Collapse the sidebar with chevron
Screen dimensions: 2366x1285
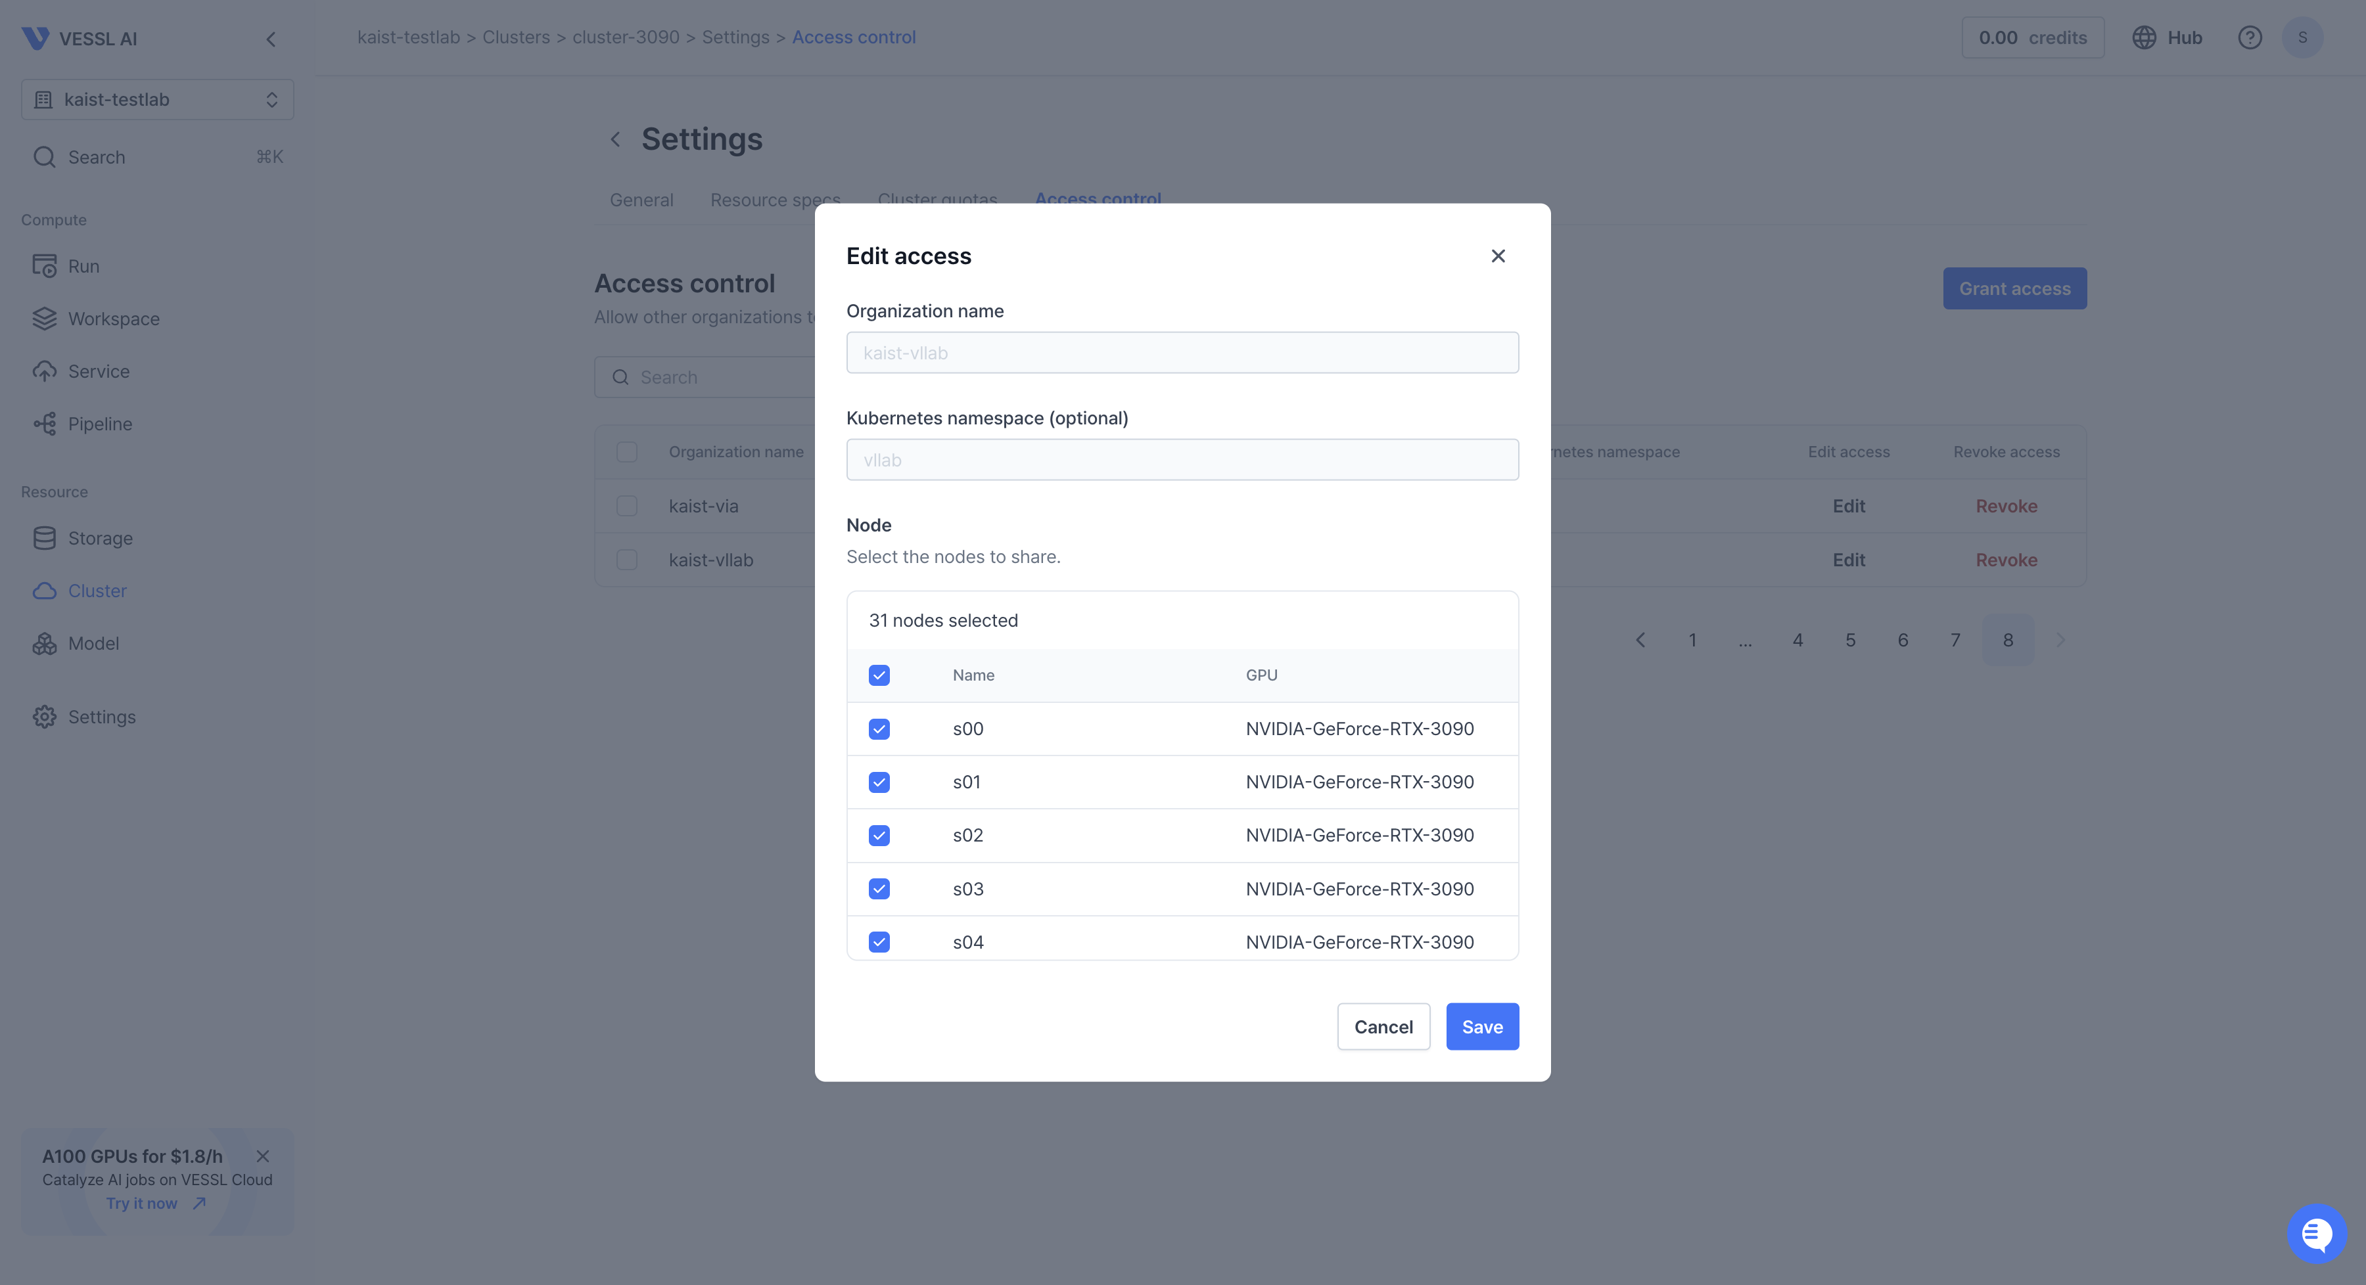point(270,39)
